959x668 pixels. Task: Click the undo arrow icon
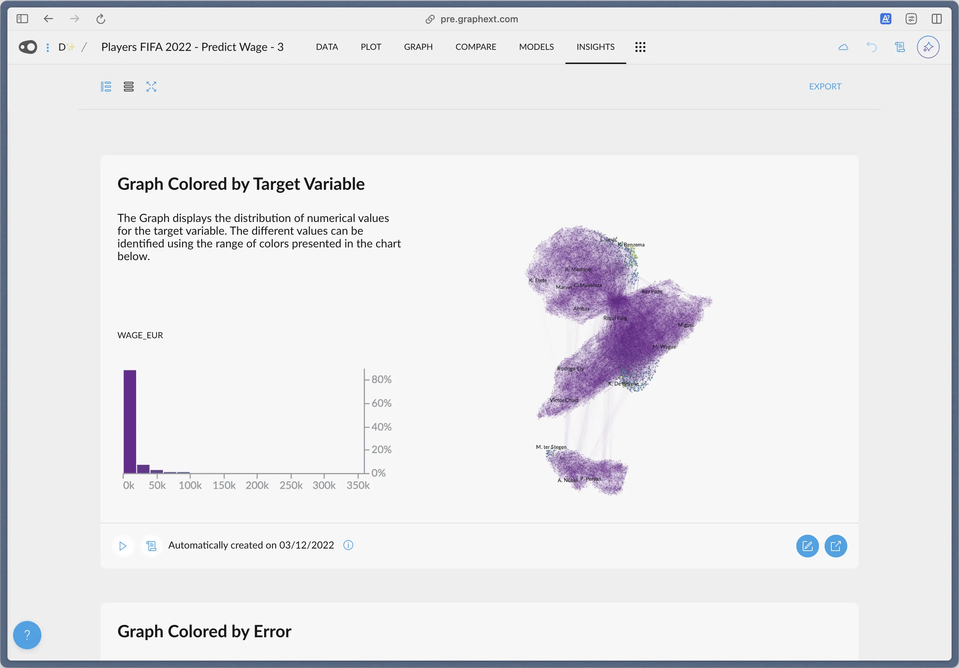tap(872, 47)
